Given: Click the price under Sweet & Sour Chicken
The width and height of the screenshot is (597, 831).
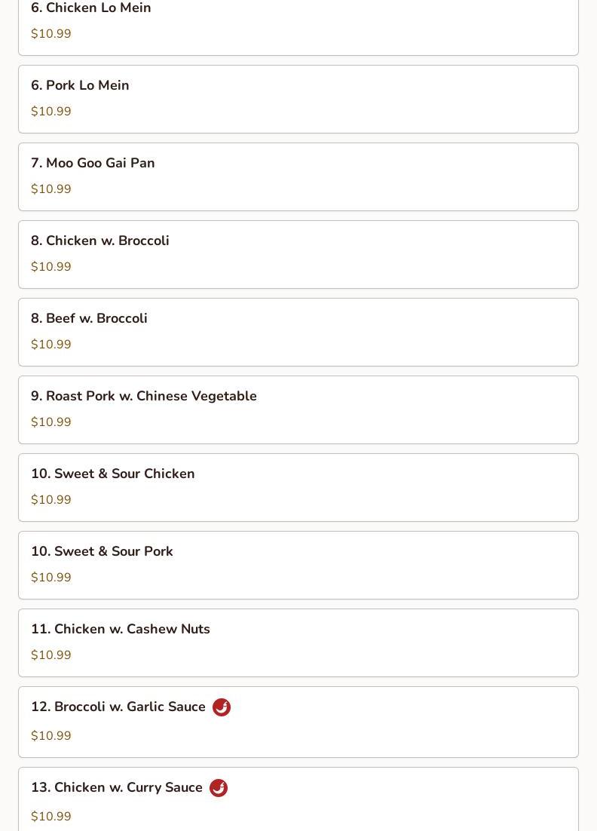Looking at the screenshot, I should pos(51,500).
